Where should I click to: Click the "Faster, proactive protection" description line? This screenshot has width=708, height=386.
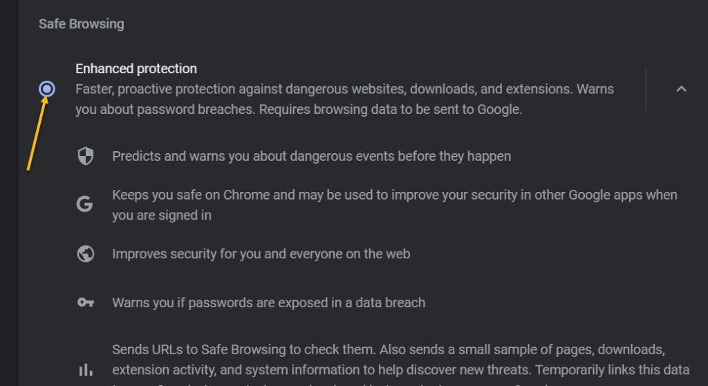pos(344,89)
